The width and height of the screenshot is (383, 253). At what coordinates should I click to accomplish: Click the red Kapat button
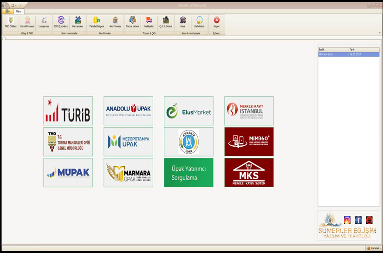[x=216, y=22]
